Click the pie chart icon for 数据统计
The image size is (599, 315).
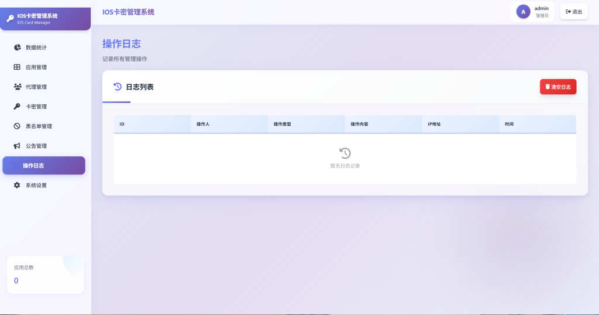(17, 47)
